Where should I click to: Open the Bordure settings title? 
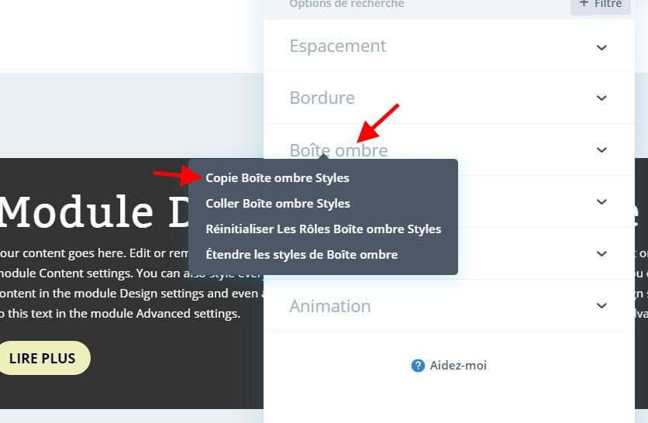coord(322,98)
